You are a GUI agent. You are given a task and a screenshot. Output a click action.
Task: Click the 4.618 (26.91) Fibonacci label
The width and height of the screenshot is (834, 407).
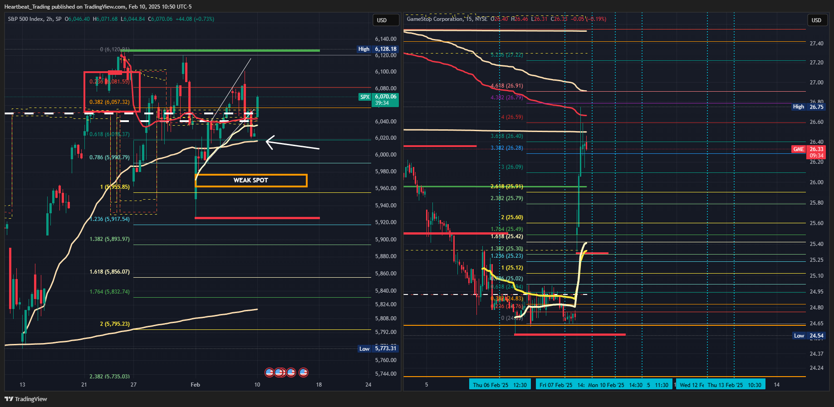coord(507,86)
